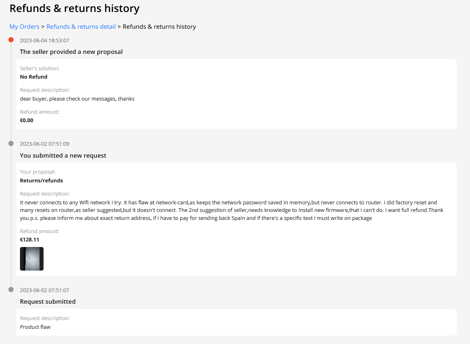Click the 2023-06-02 07:51:07 timestamp

(x=44, y=290)
